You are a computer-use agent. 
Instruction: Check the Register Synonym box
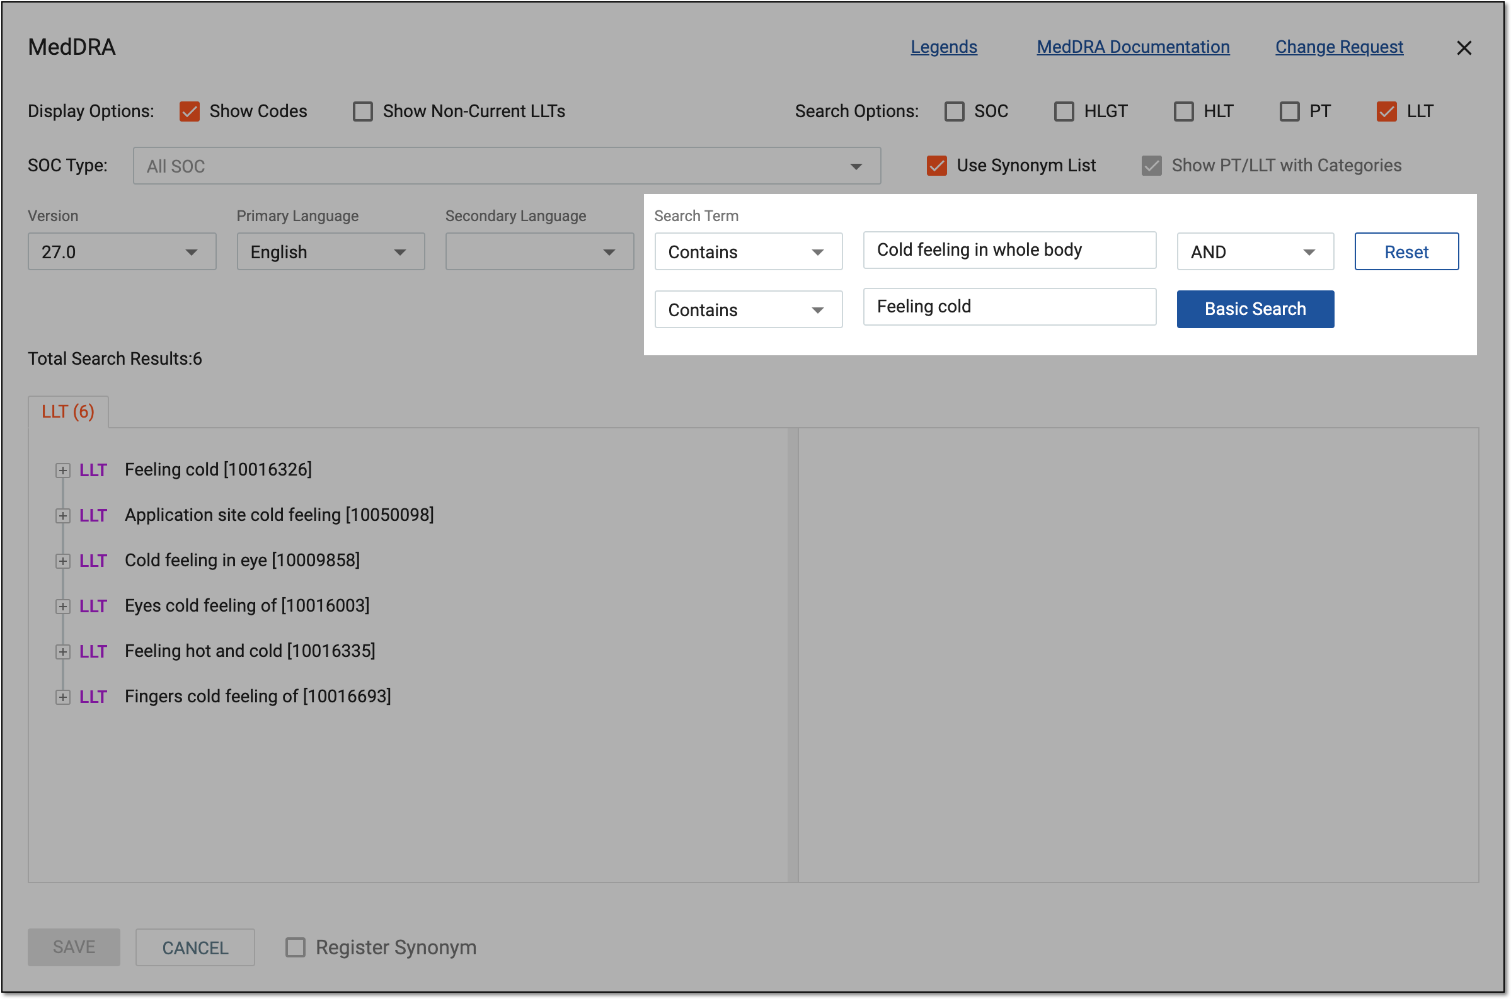coord(295,947)
